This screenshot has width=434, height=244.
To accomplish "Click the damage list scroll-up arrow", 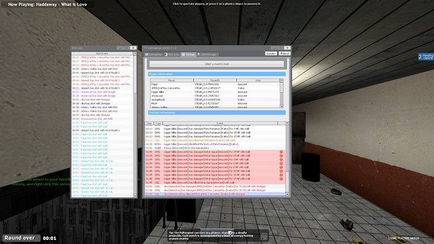I will pyautogui.click(x=288, y=123).
